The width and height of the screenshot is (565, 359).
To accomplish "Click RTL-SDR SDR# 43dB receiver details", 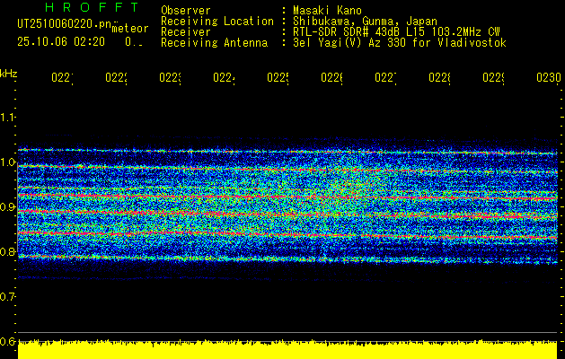I will pos(396,32).
